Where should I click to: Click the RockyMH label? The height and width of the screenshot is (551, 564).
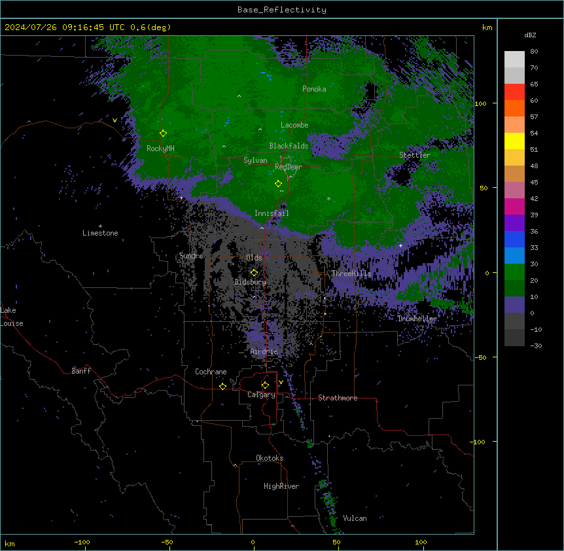click(160, 149)
